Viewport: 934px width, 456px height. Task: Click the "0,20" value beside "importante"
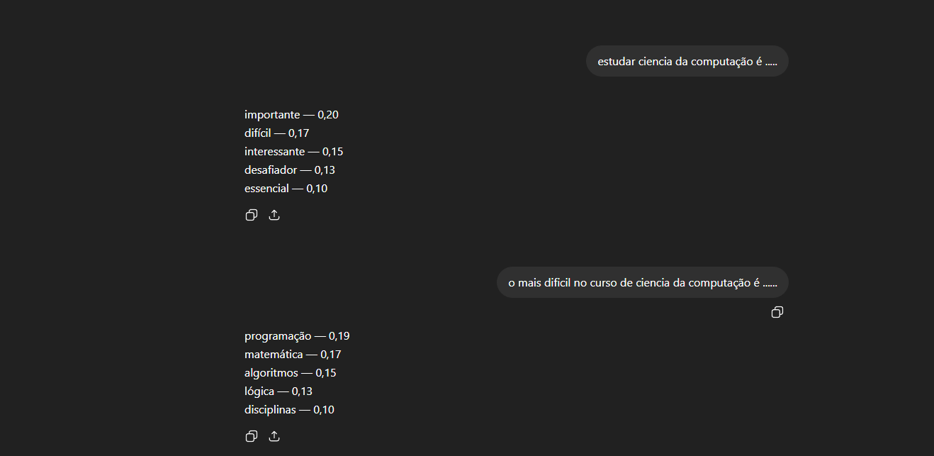tap(328, 115)
